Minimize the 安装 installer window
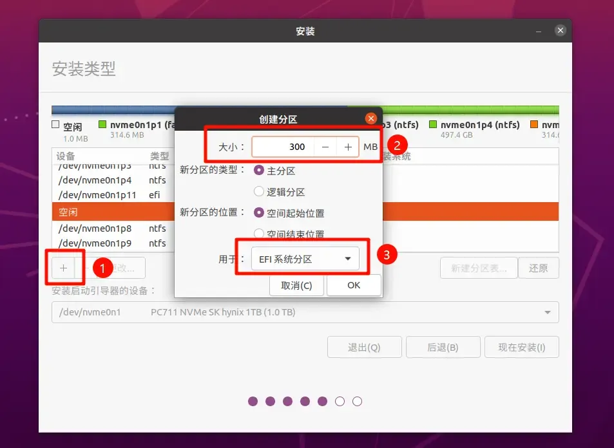Image resolution: width=614 pixels, height=448 pixels. coord(539,31)
